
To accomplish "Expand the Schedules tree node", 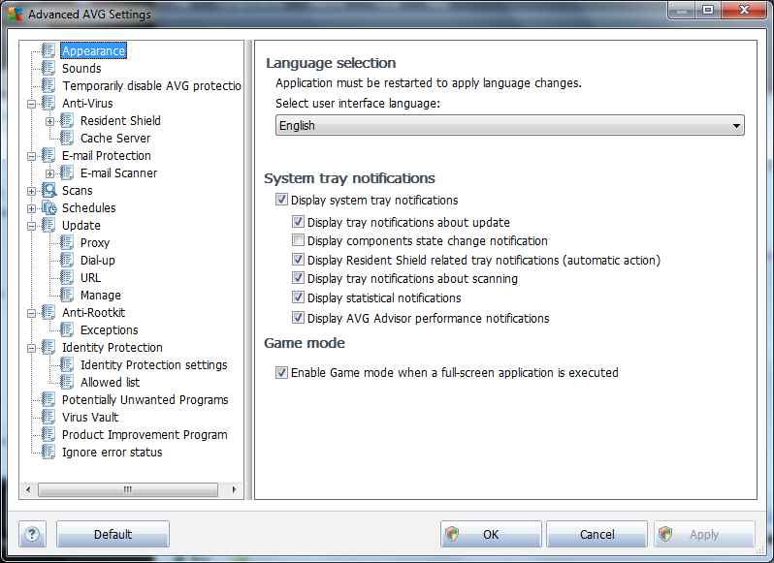I will point(32,208).
